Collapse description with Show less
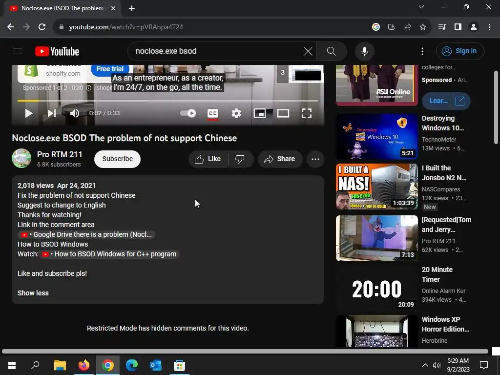 (33, 293)
